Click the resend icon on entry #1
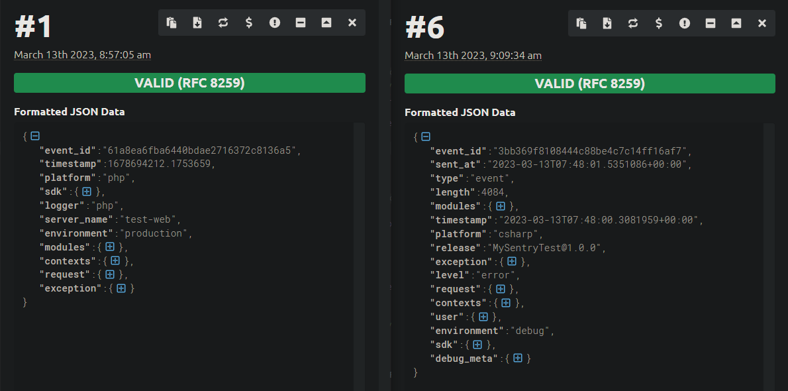This screenshot has width=788, height=391. (223, 22)
